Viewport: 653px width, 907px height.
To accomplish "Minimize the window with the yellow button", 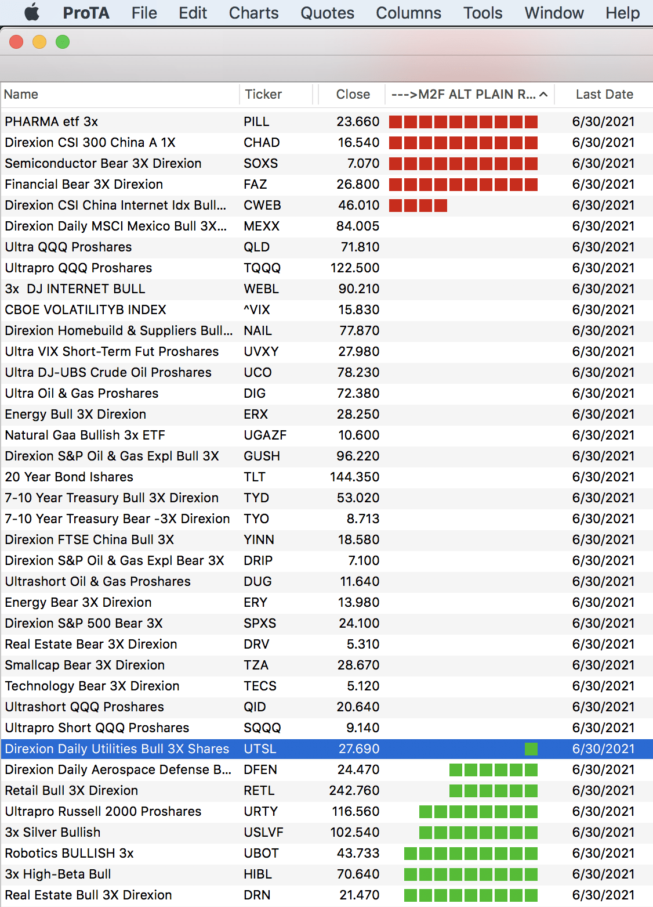I will click(39, 42).
